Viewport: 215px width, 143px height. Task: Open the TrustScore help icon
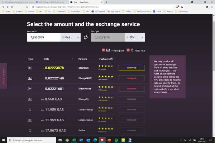tap(111, 59)
